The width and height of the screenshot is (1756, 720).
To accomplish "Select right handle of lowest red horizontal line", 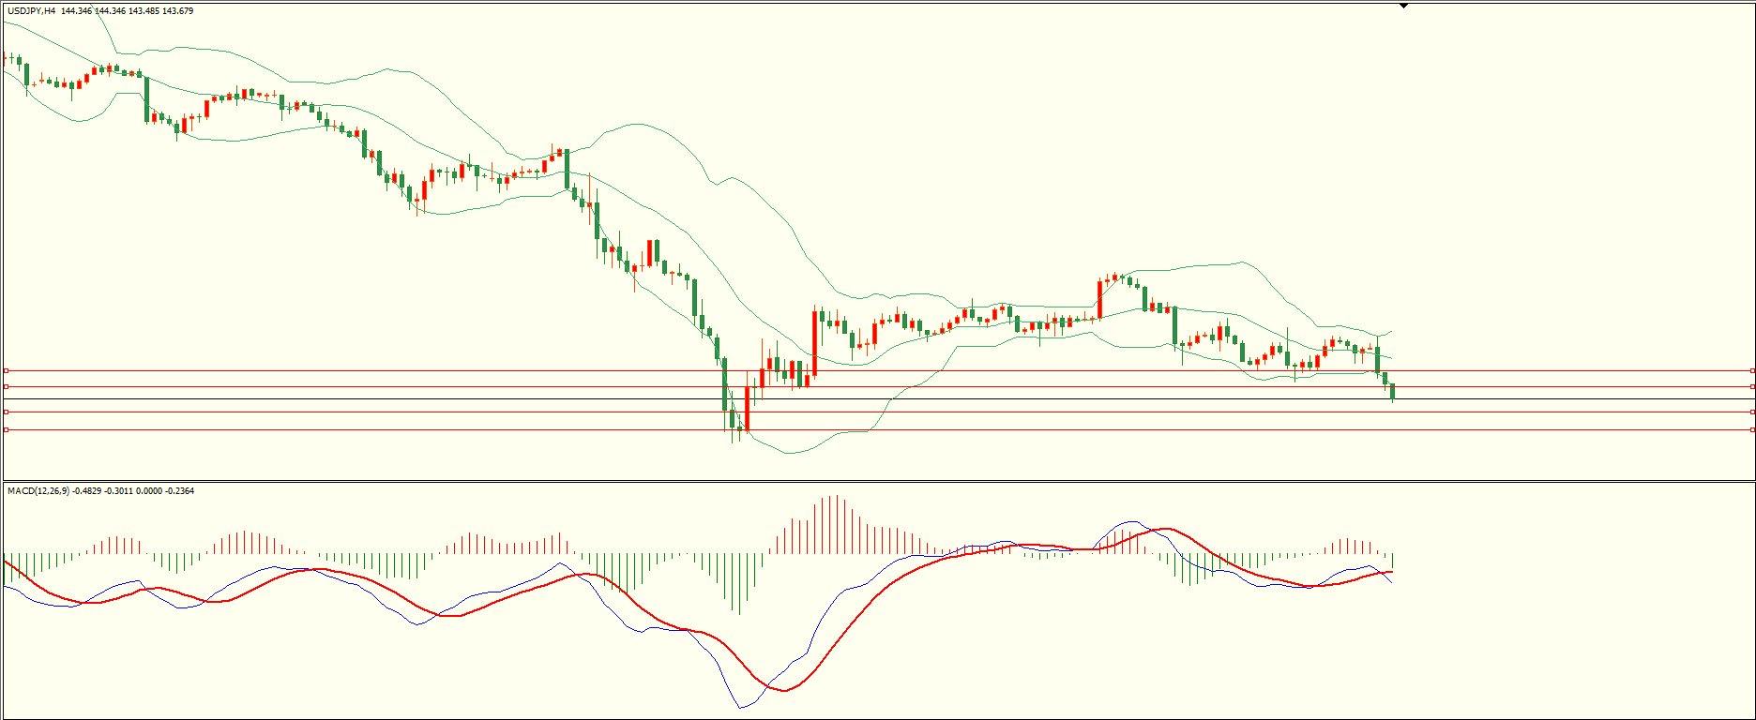I will tap(1752, 429).
